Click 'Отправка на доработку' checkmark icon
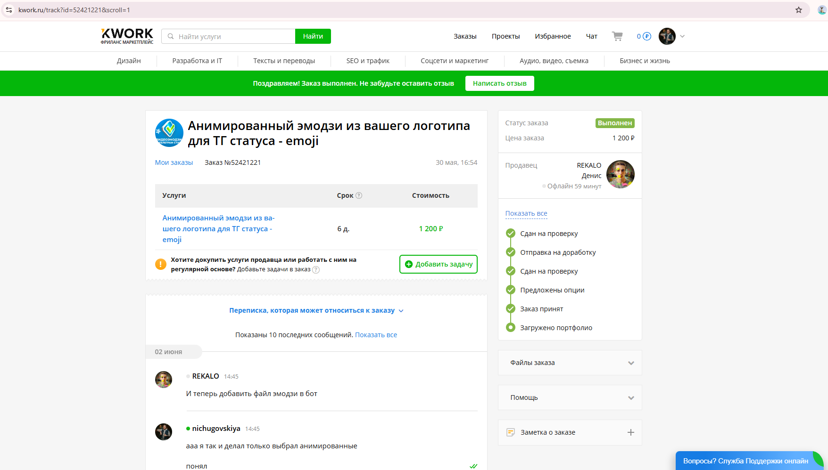Screen dimensions: 828x470 pyautogui.click(x=511, y=252)
